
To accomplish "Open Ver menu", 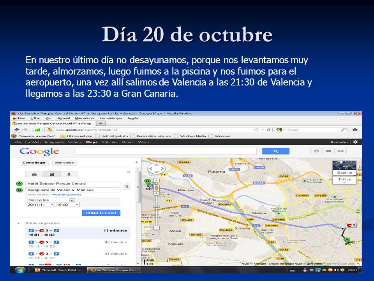I will (48, 118).
